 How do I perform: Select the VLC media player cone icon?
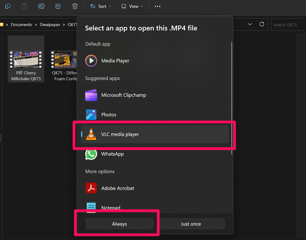pyautogui.click(x=91, y=134)
